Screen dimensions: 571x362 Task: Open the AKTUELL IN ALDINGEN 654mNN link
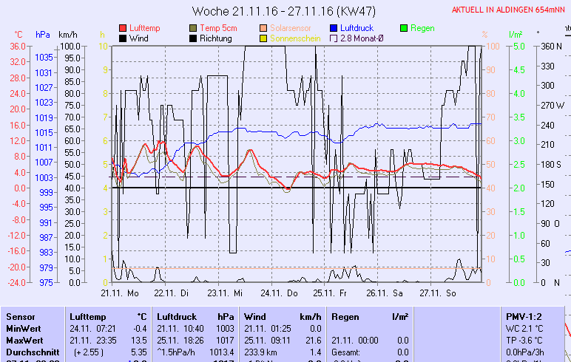tap(511, 10)
